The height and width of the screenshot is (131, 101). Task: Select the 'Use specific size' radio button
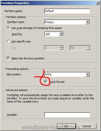click(8, 41)
